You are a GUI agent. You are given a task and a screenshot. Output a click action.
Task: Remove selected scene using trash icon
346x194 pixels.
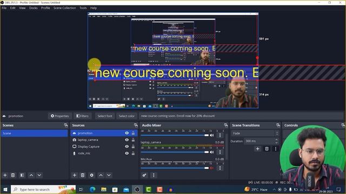13,175
